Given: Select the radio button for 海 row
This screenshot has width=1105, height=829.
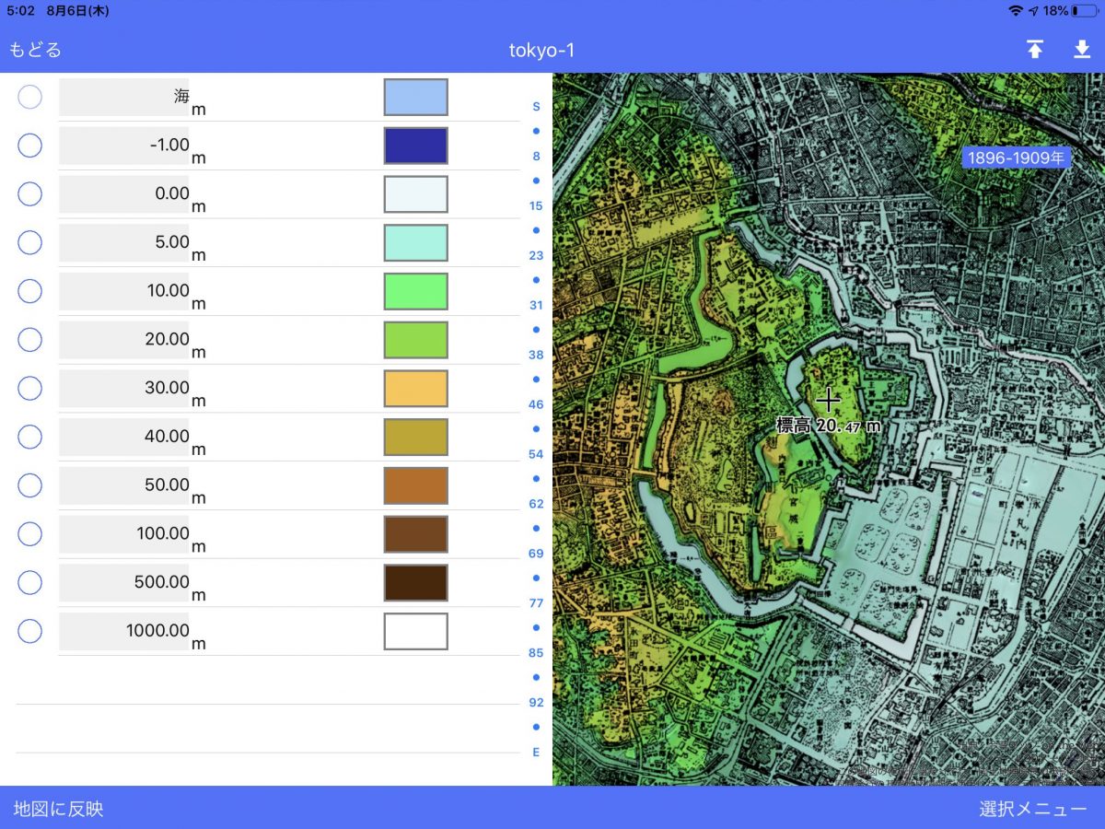Looking at the screenshot, I should click(30, 97).
